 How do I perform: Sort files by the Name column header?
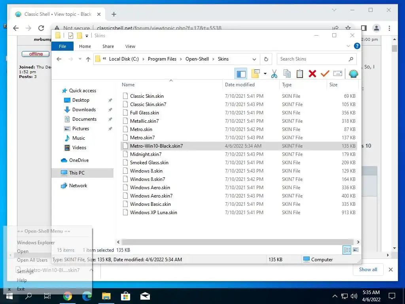(x=171, y=85)
